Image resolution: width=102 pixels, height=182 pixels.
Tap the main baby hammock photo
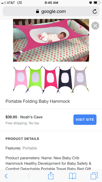(x=51, y=40)
